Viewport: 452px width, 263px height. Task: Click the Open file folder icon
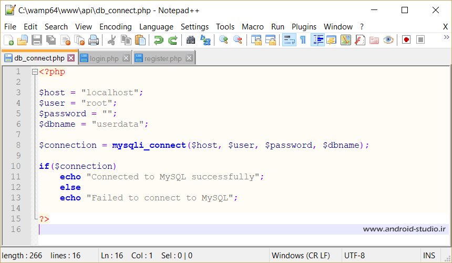pos(23,40)
